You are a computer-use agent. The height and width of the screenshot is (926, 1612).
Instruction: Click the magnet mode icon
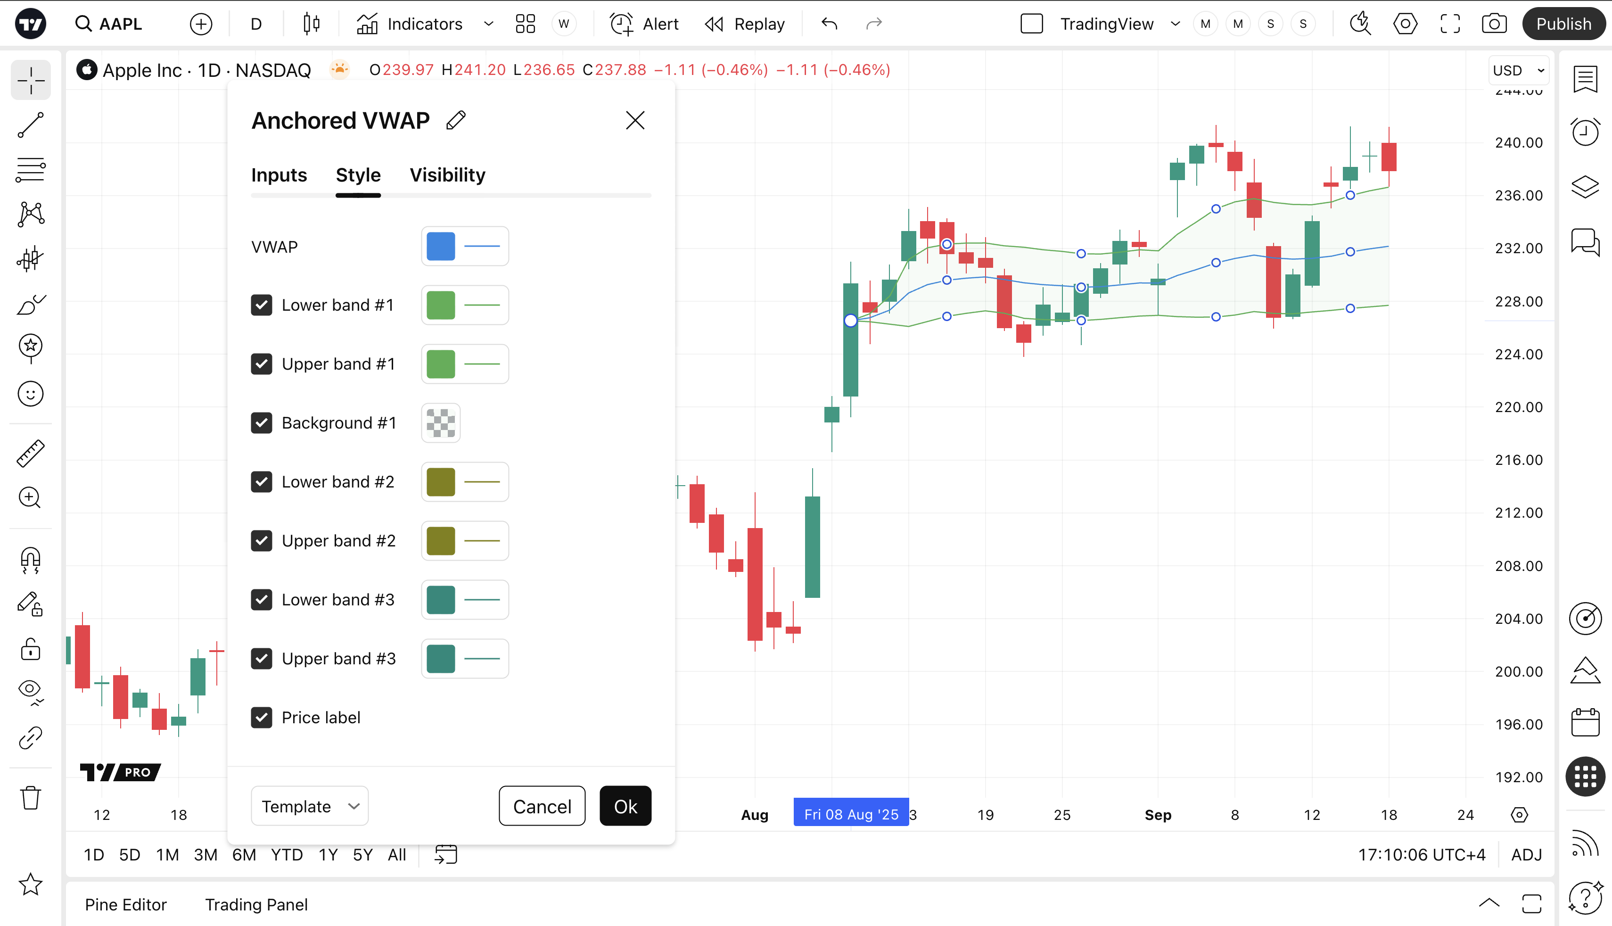[x=31, y=560]
